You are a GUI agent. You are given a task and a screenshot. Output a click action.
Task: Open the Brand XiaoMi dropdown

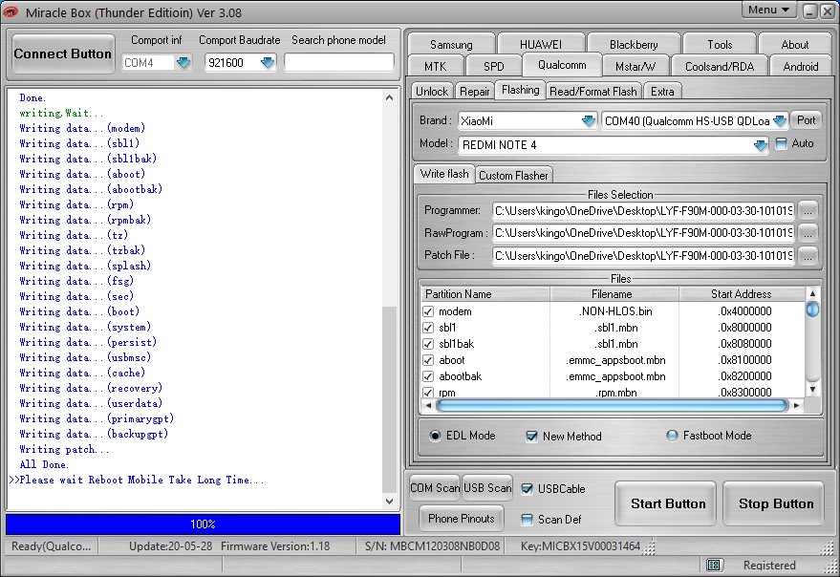pyautogui.click(x=589, y=120)
